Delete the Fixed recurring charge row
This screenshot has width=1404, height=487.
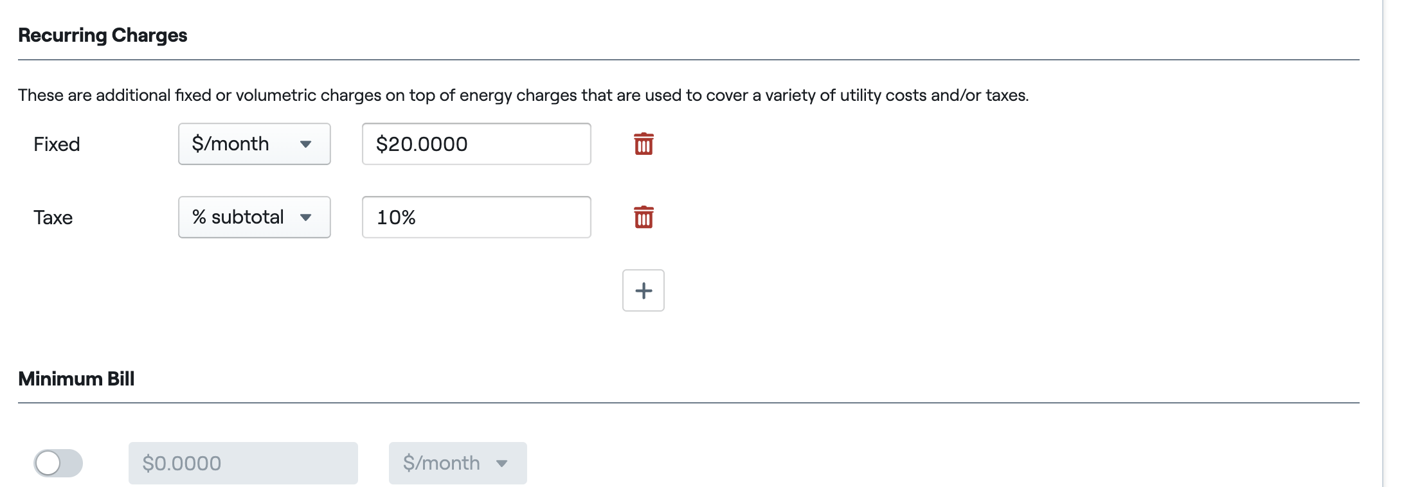643,144
